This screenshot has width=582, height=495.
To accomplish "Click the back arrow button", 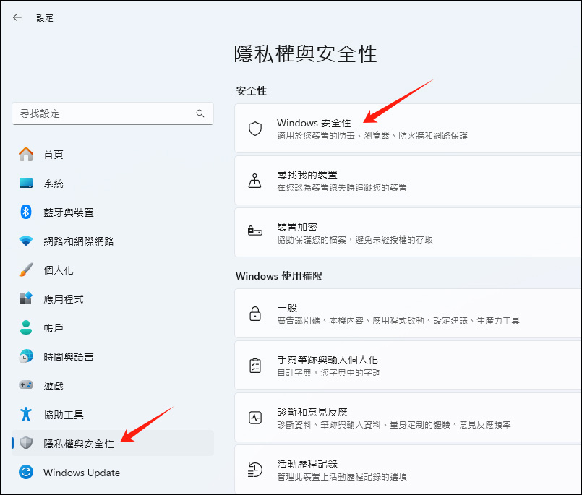I will (x=17, y=17).
